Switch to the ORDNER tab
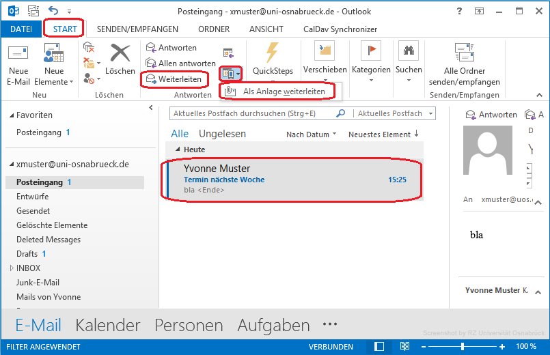Image resolution: width=550 pixels, height=355 pixels. point(214,29)
